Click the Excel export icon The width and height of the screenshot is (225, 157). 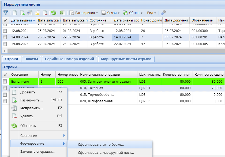pos(62,13)
